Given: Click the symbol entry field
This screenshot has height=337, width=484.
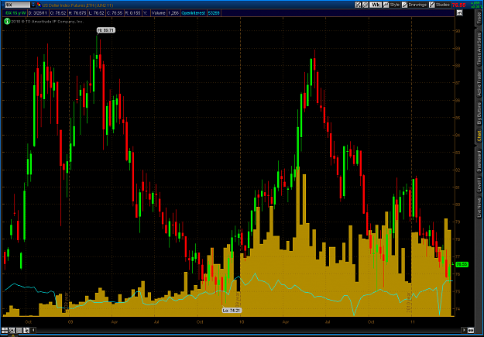Looking at the screenshot, I should tap(18, 5).
